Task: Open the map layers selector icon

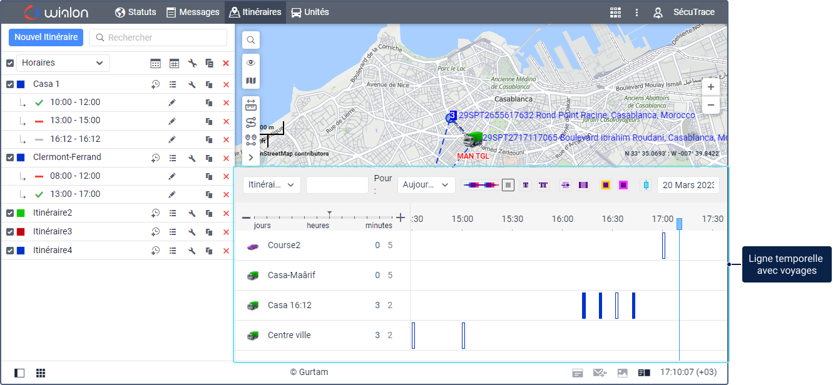Action: point(251,81)
